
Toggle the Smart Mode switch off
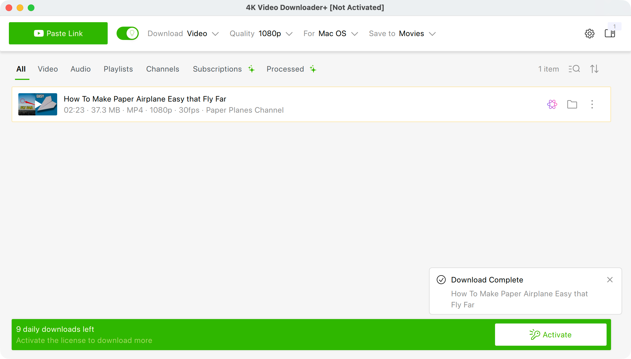click(x=128, y=33)
